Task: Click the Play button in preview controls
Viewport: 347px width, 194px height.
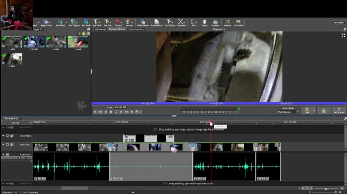Action: (111, 112)
